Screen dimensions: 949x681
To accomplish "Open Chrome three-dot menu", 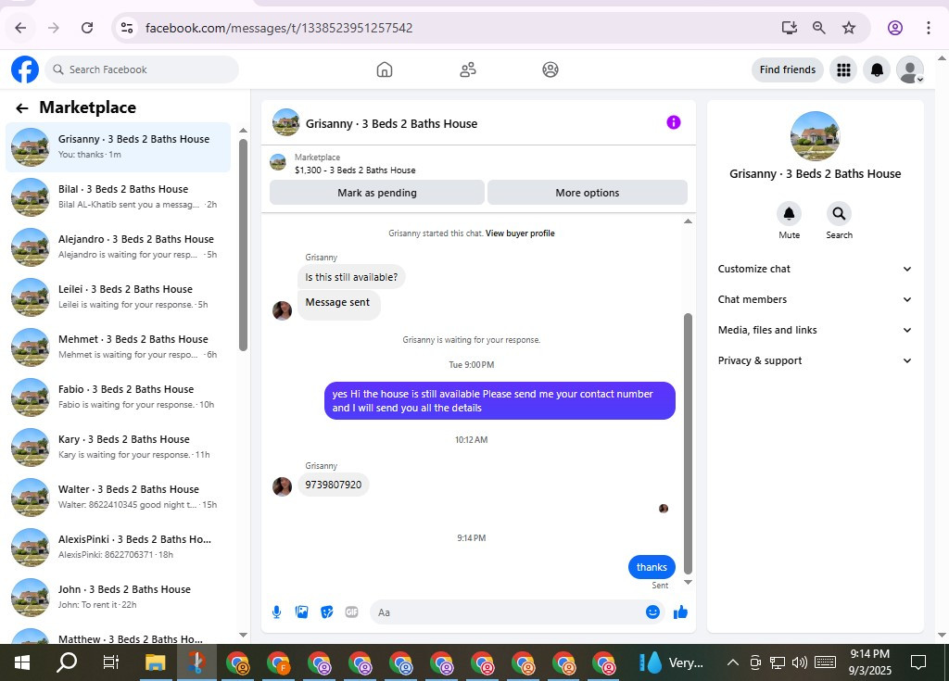I will pyautogui.click(x=928, y=28).
